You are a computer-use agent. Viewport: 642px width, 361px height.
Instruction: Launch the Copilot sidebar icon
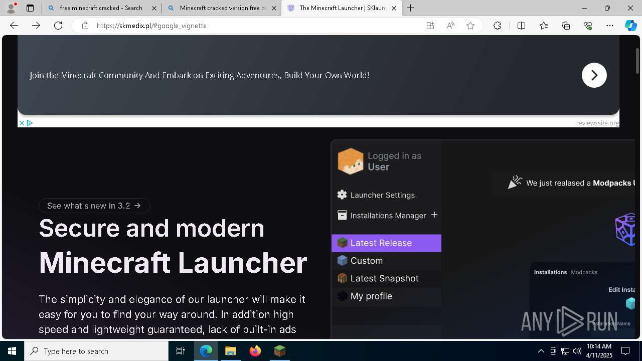(630, 26)
